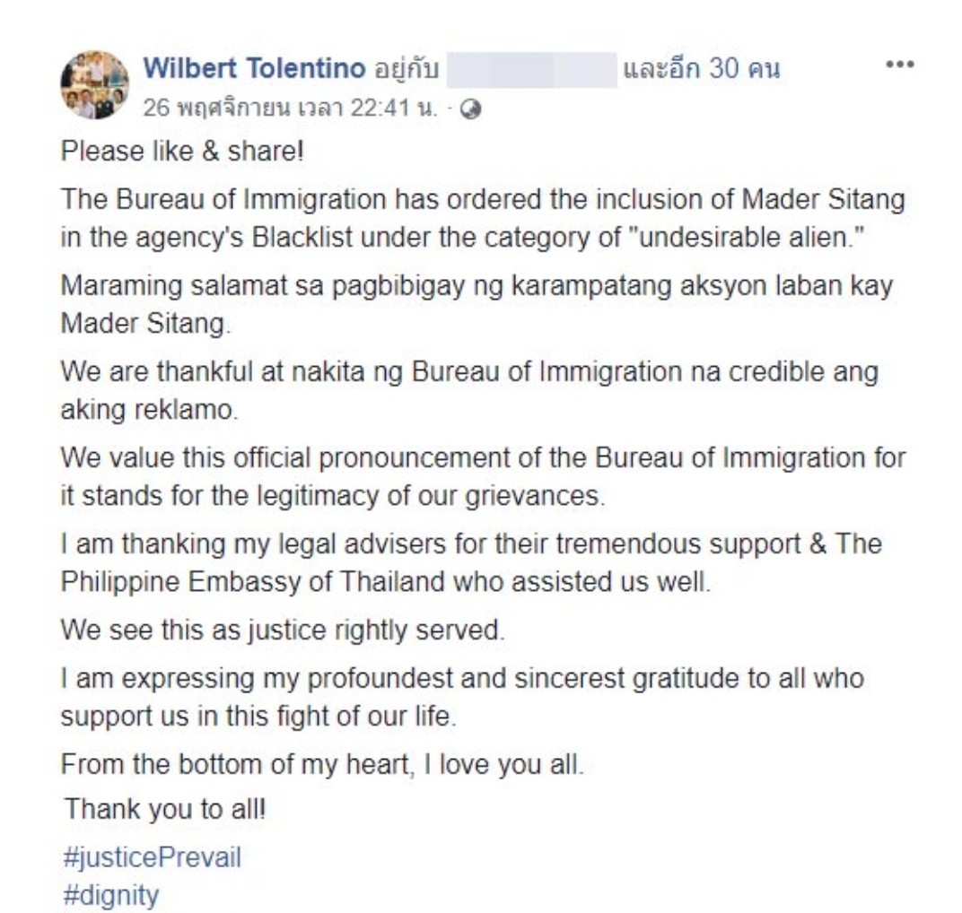Click the 'Thank you to all!' line
Image resolution: width=962 pixels, height=913 pixels.
coord(164,809)
